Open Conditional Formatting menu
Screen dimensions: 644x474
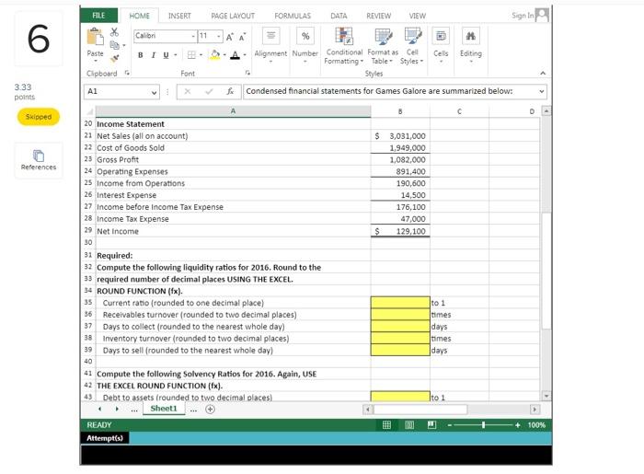point(344,46)
